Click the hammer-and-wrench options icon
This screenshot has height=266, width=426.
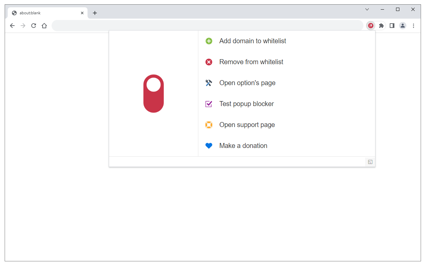[x=209, y=83]
